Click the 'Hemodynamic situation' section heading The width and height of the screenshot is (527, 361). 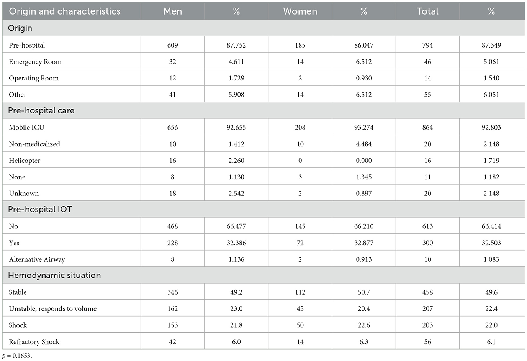[x=54, y=275]
